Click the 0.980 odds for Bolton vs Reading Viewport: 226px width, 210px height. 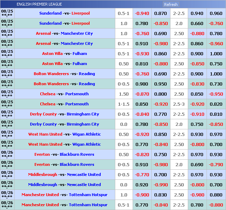[x=142, y=84]
